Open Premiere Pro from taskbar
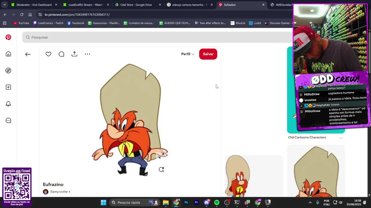The image size is (371, 208). tap(196, 203)
